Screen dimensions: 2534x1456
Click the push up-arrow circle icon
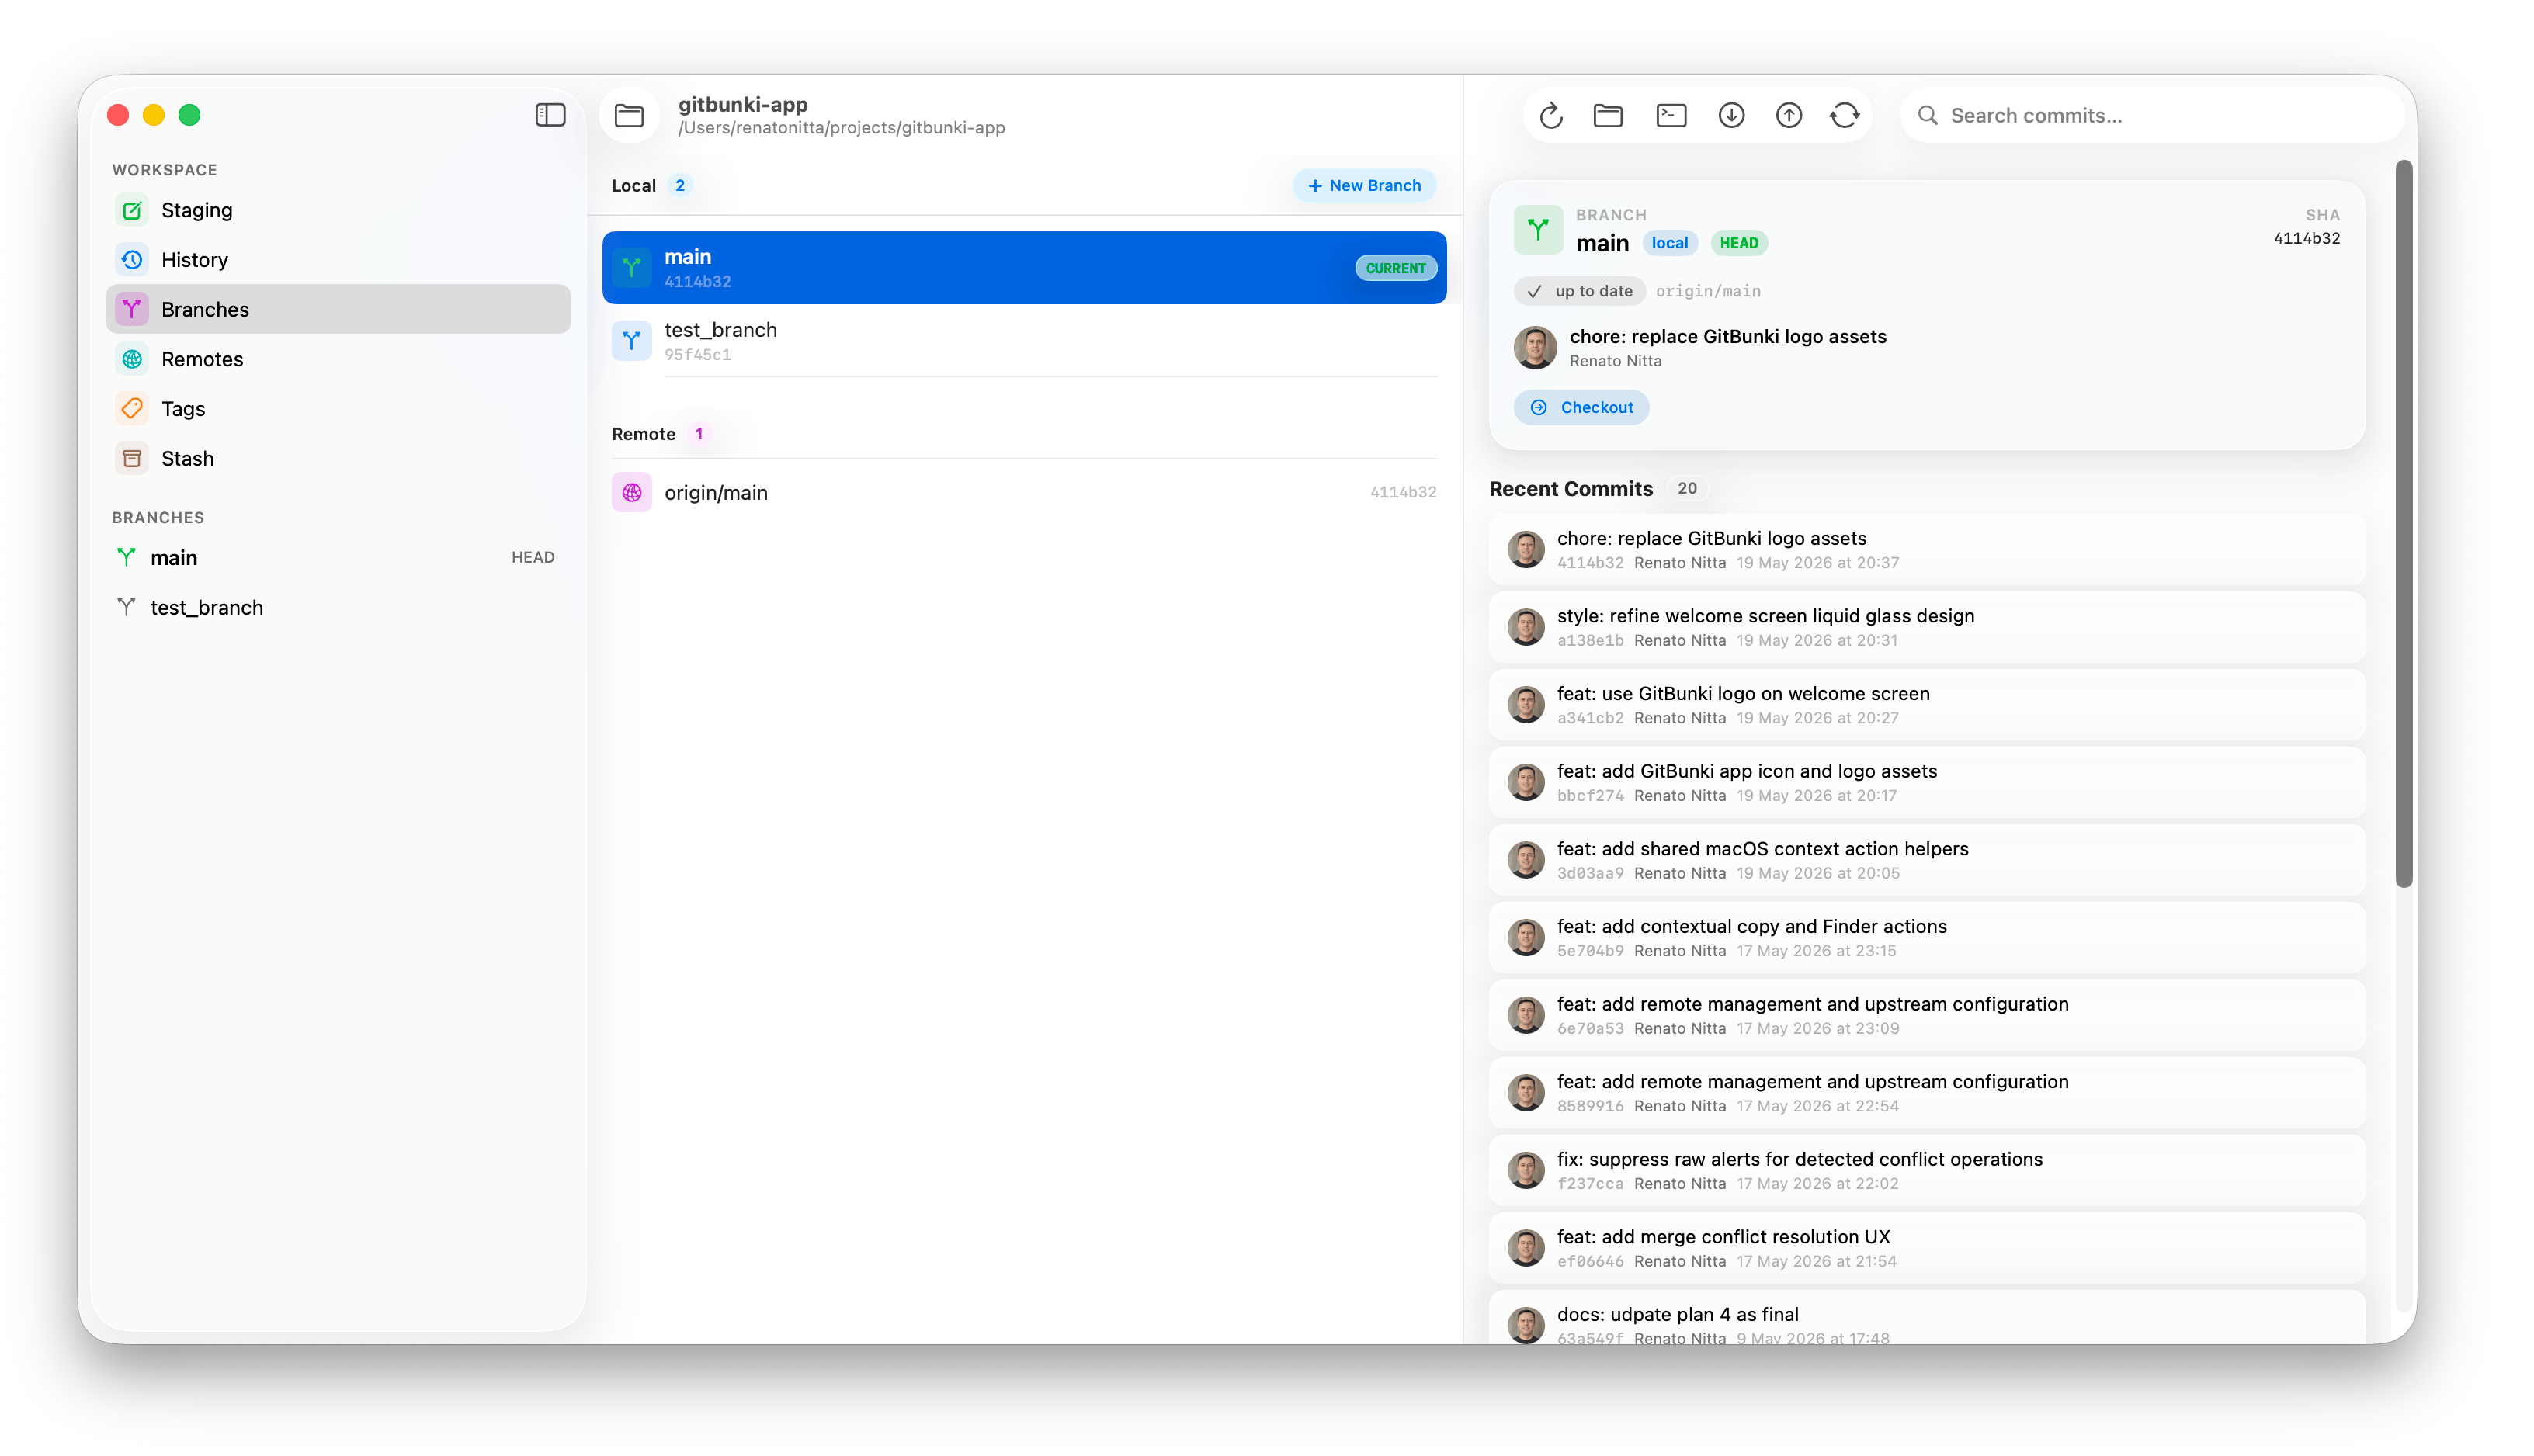(1789, 116)
